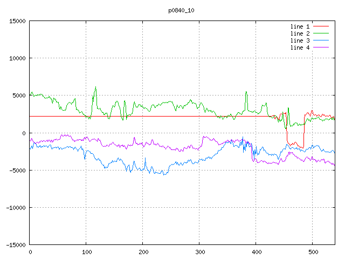345x259 pixels.
Task: Click the -15000 y-axis label
Action: point(15,245)
